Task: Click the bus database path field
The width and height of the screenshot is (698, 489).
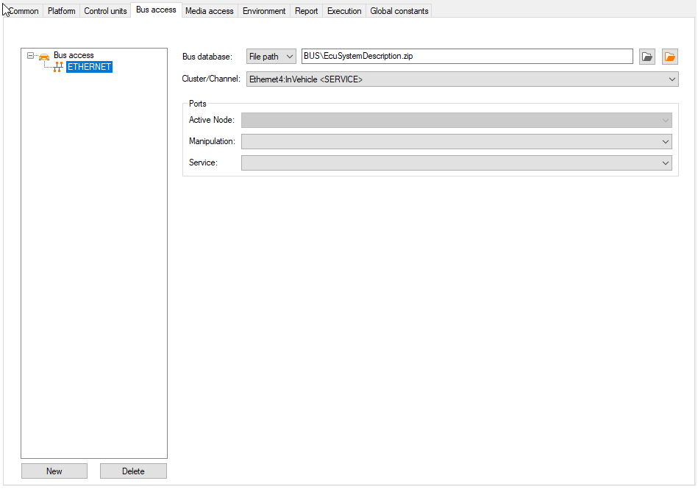Action: click(x=467, y=56)
